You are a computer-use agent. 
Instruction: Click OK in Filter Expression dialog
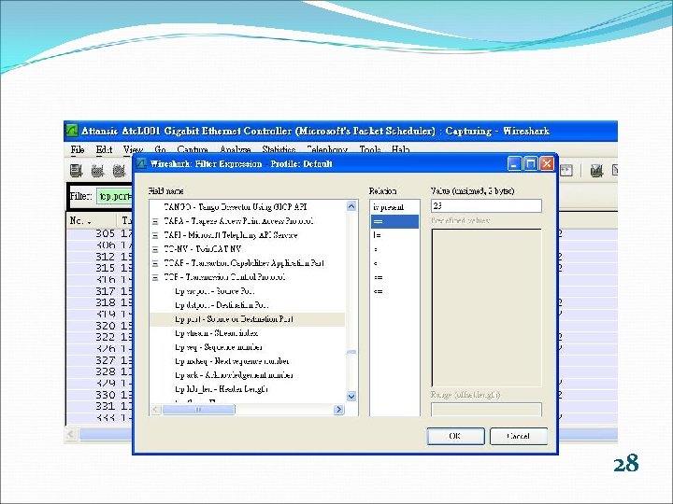pyautogui.click(x=455, y=436)
